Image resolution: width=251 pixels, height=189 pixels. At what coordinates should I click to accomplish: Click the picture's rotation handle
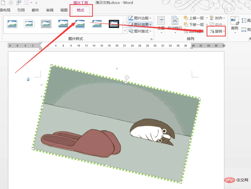click(127, 77)
